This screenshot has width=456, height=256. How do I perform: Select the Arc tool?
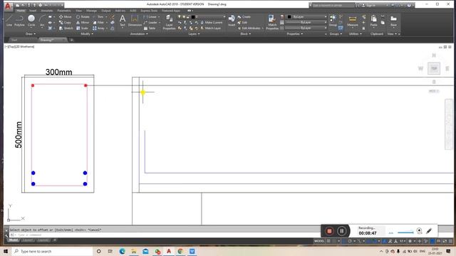pyautogui.click(x=42, y=21)
